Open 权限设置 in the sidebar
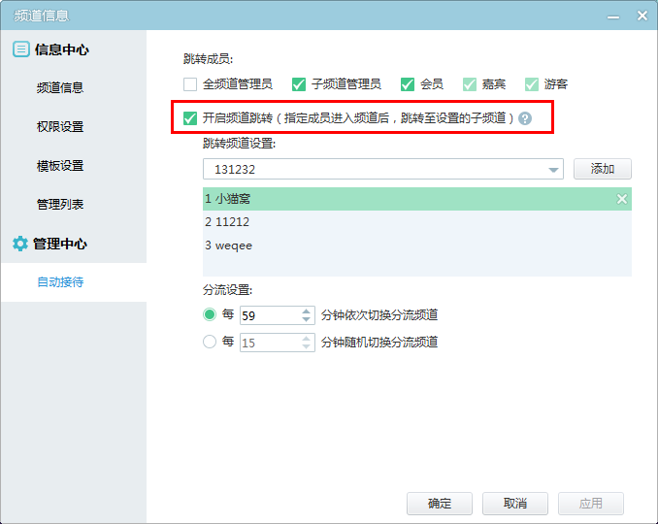 [60, 127]
